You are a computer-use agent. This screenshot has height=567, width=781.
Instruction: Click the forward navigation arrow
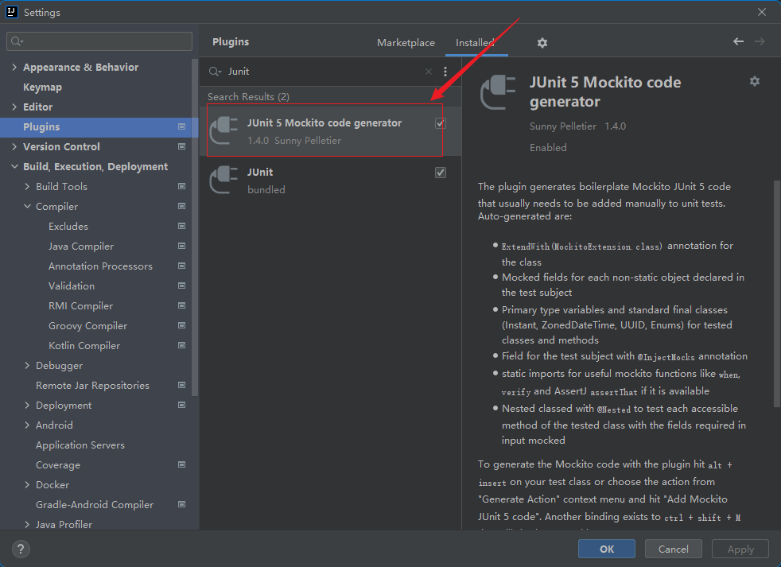click(x=760, y=41)
